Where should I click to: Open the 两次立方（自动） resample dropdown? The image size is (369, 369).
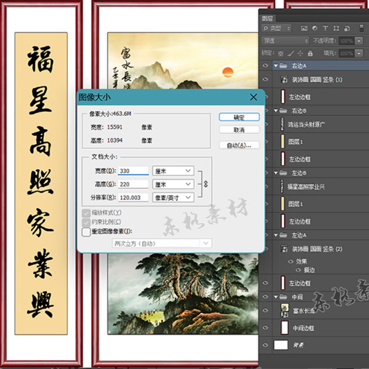click(161, 243)
